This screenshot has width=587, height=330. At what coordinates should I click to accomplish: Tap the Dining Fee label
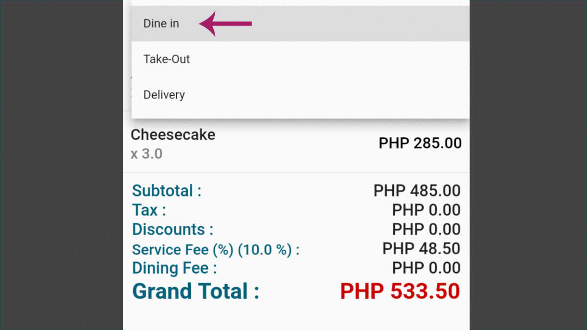(x=174, y=268)
